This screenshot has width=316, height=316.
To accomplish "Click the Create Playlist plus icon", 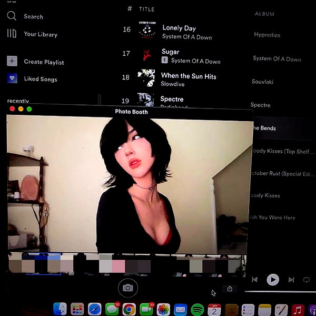I will pyautogui.click(x=12, y=61).
